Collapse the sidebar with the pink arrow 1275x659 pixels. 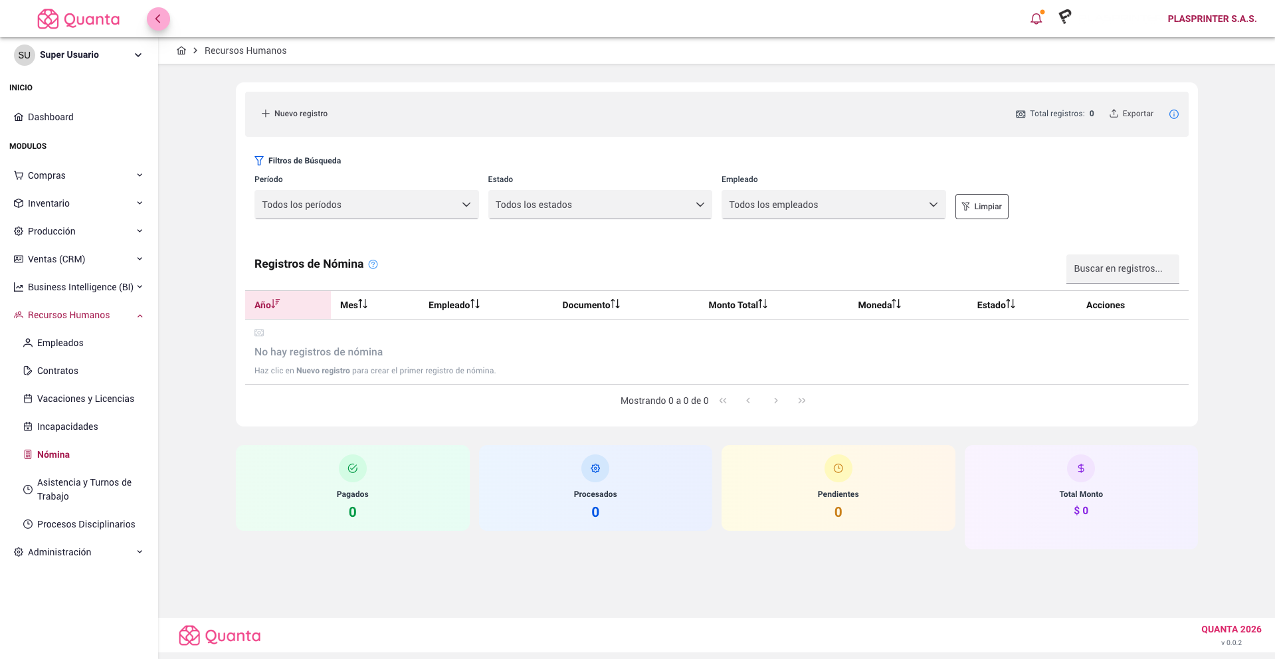point(158,19)
